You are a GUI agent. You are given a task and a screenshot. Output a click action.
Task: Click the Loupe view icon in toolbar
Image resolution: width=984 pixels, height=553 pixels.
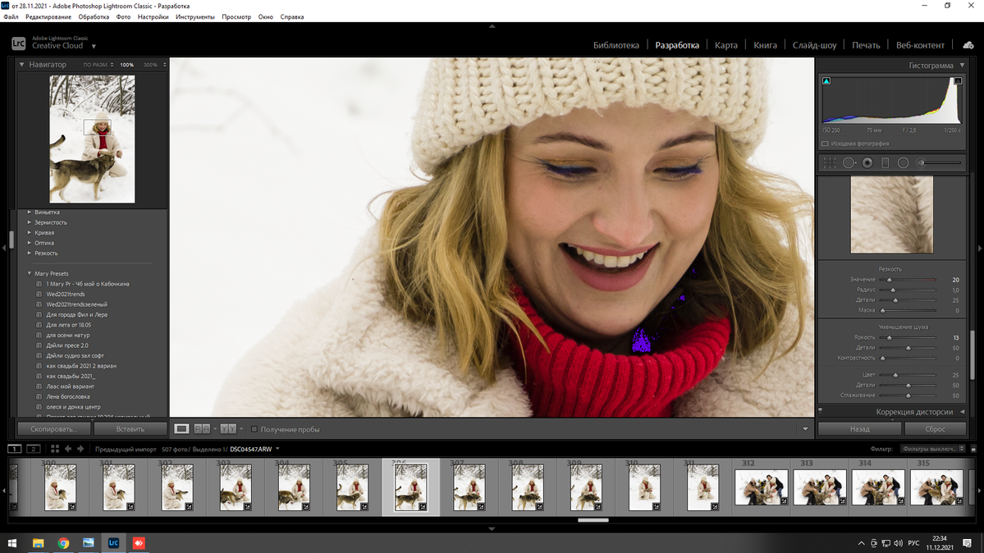point(181,429)
